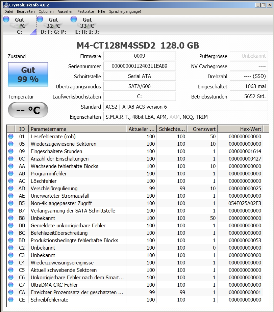
Task: Click the Drehzahl ---- (SSD) field
Action: pos(249,76)
